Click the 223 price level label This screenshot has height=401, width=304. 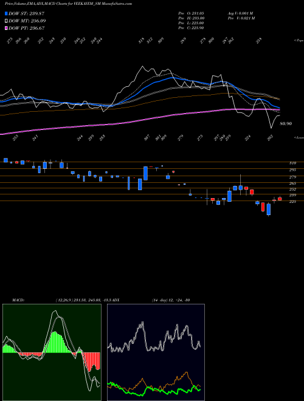coord(293,202)
